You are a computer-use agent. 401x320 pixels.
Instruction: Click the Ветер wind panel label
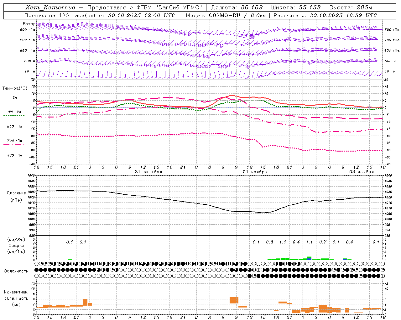[x=29, y=24]
